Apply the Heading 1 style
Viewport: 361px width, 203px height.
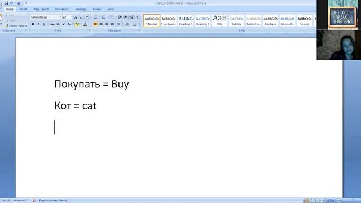pos(186,21)
